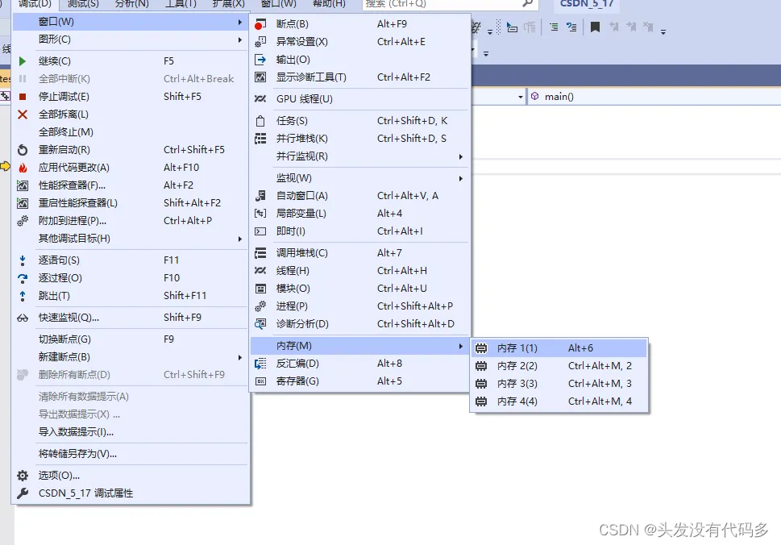Open the 帮助(H) menu in menu bar

[329, 4]
